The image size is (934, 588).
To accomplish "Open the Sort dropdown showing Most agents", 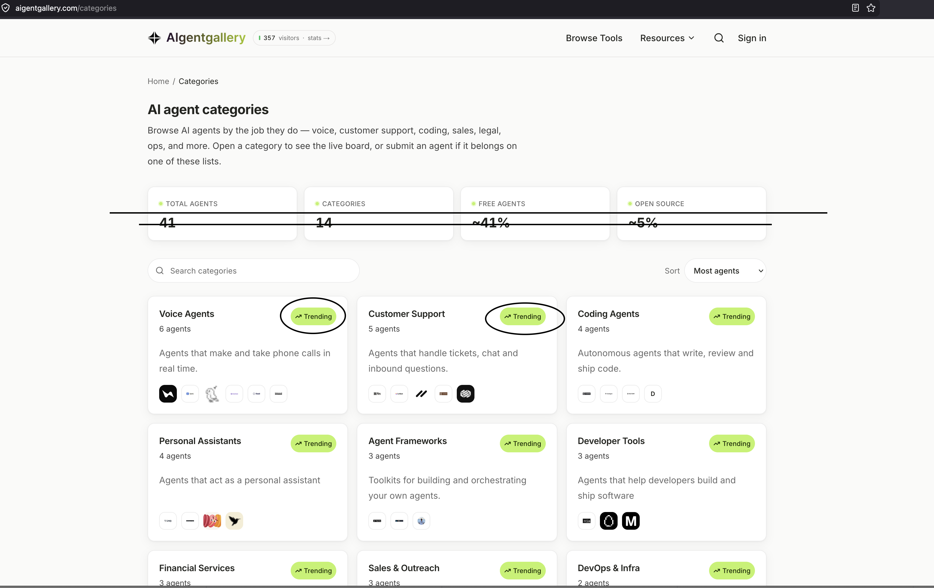I will pos(725,271).
